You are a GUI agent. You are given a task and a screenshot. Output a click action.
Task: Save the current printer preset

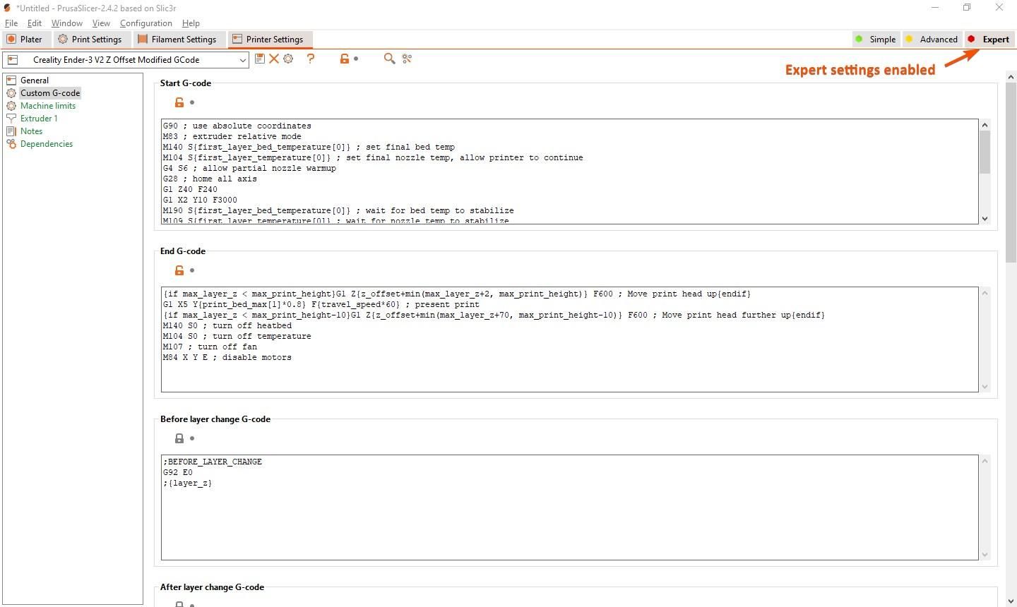260,59
